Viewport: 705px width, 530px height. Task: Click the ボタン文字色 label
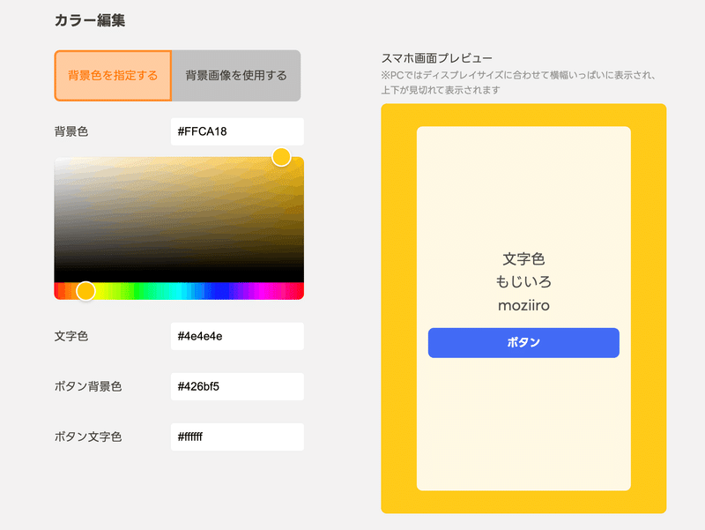coord(88,437)
